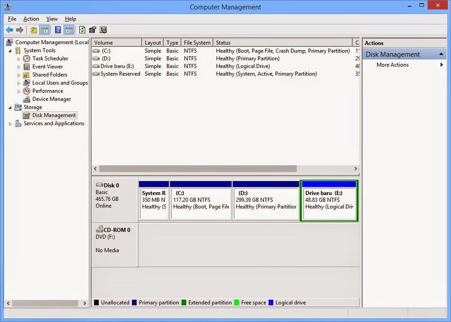This screenshot has height=322, width=451.
Task: Open the File menu
Action: click(12, 19)
